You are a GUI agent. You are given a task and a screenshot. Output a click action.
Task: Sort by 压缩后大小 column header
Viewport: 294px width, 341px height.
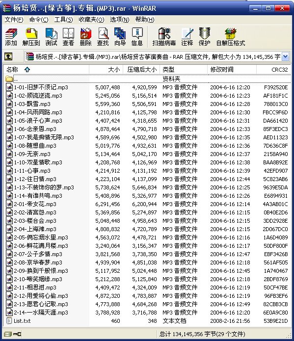click(x=141, y=69)
